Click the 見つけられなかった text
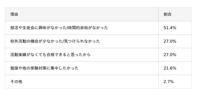Screen dimensions: 201x96 point(82,41)
